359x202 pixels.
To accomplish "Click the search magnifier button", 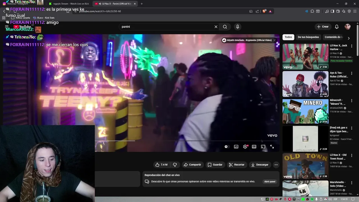I will (x=225, y=27).
